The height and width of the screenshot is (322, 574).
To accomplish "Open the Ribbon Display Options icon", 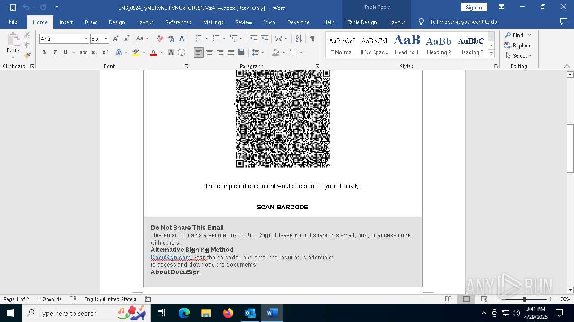I will [x=501, y=7].
